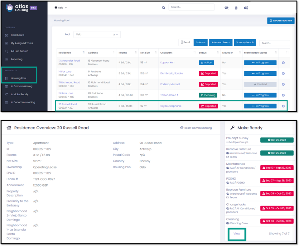The image size is (299, 246).
Task: Open Ad Hoc Search in sidebar
Action: click(19, 51)
